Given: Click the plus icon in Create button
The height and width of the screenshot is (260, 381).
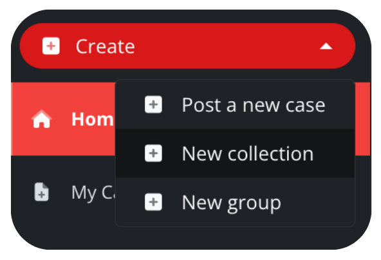Looking at the screenshot, I should 51,46.
